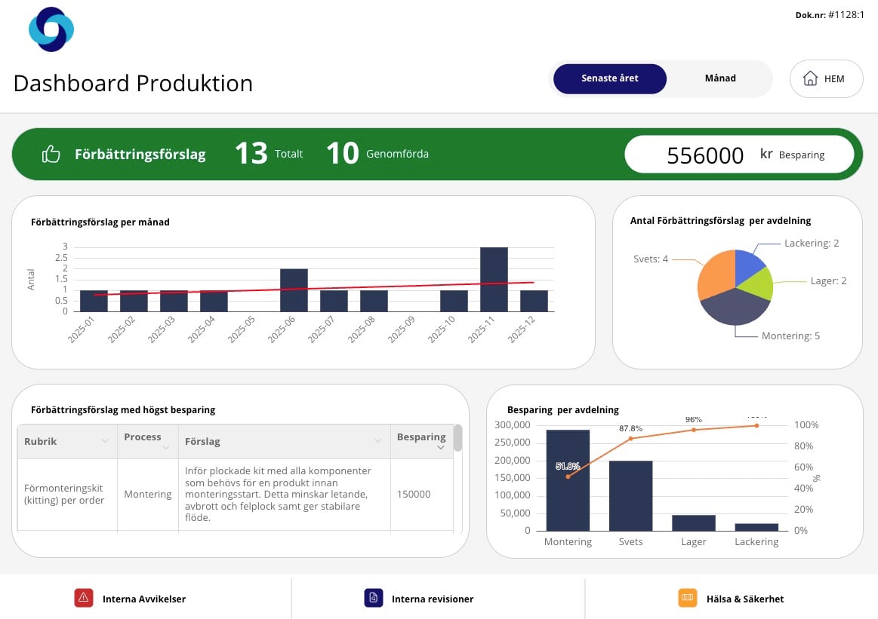The height and width of the screenshot is (619, 878).
Task: Click the Förmonteringskit (kitting) per order cell
Action: click(67, 495)
